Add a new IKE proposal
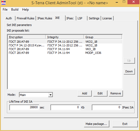 coord(85,93)
